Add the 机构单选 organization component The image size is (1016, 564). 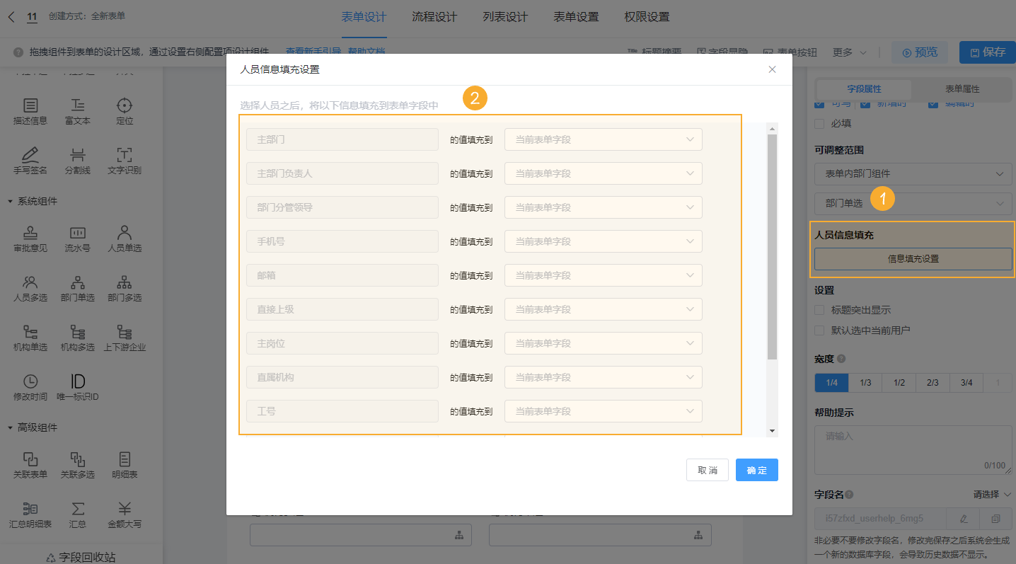click(x=29, y=336)
